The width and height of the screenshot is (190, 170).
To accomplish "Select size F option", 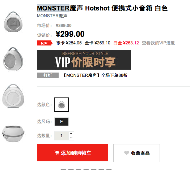I will pyautogui.click(x=62, y=122).
